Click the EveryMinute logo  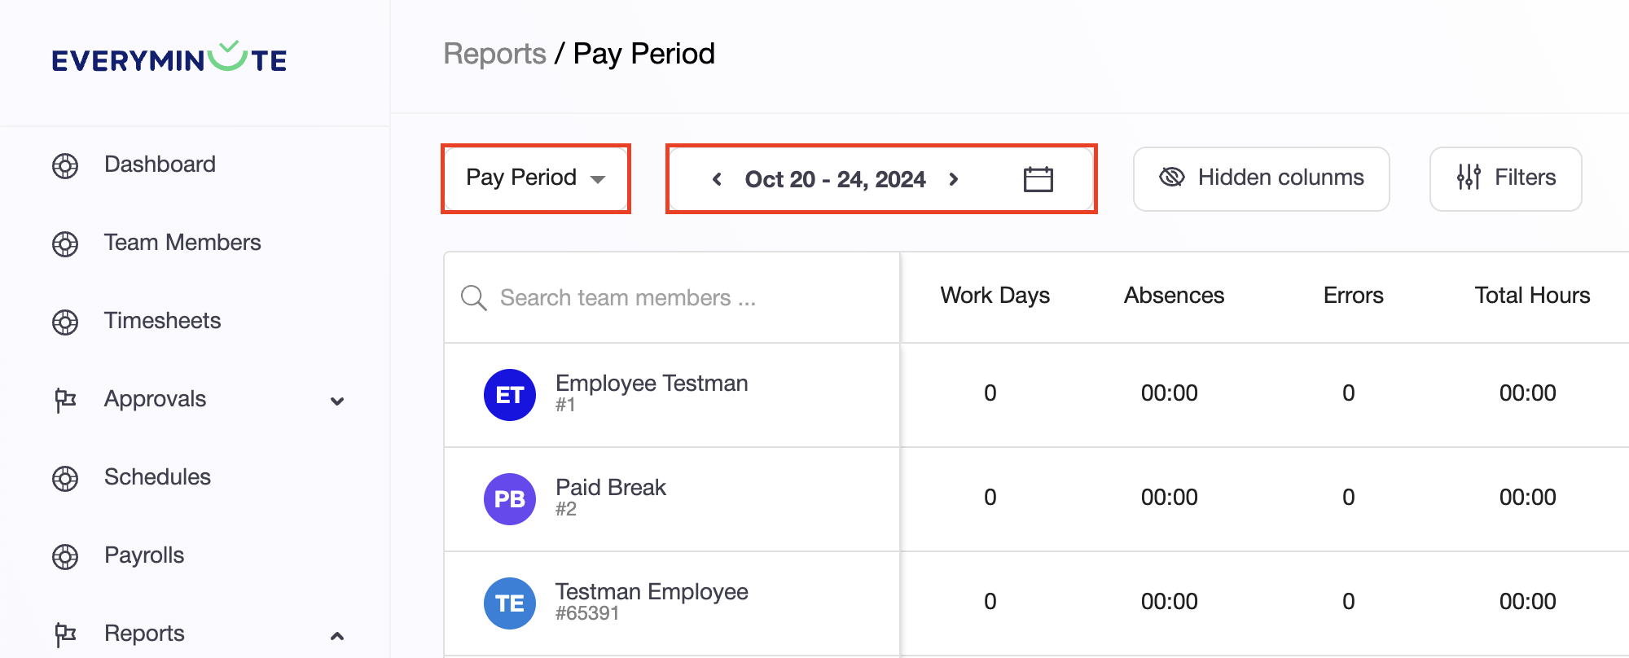169,59
